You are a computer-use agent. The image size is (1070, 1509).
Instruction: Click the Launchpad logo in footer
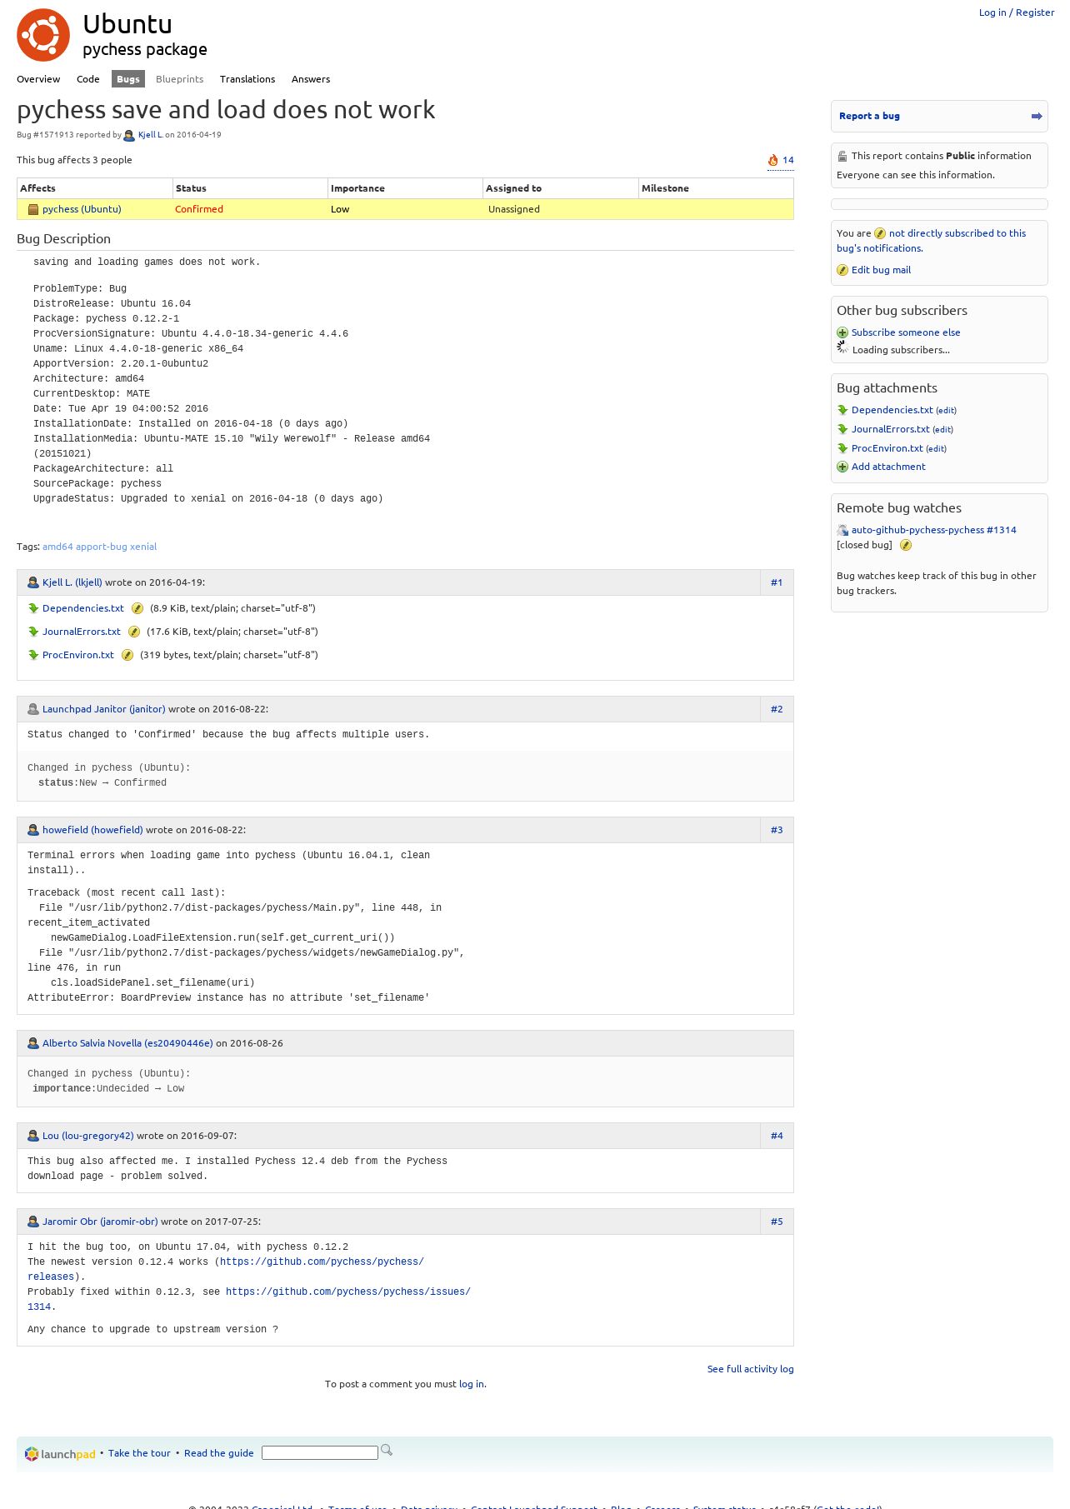(x=60, y=1454)
